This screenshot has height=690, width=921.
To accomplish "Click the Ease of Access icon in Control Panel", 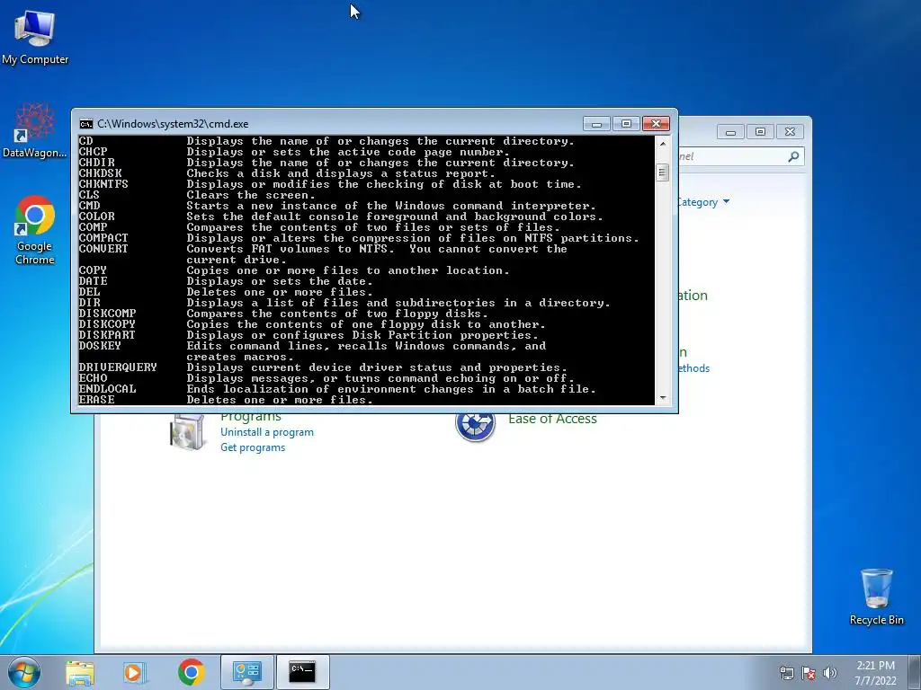I will coord(475,424).
